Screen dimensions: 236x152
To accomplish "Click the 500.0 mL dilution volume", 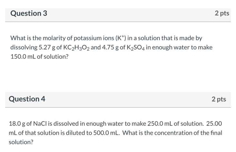I will pos(107,133).
